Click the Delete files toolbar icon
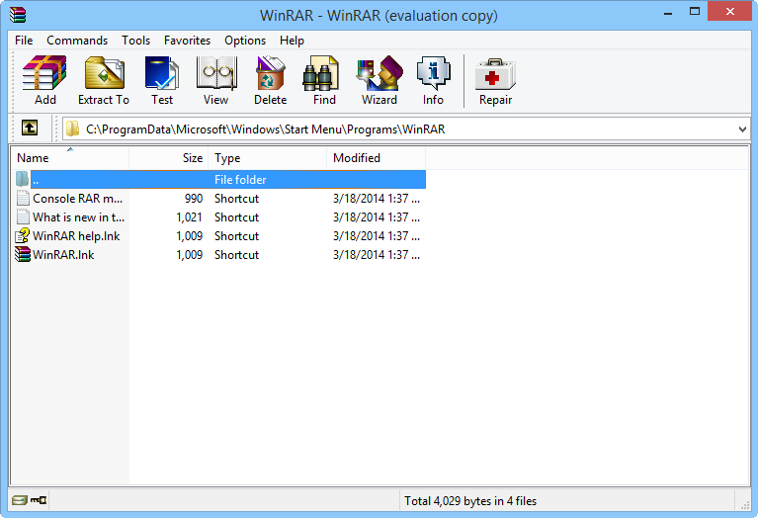The width and height of the screenshot is (758, 518). 270,80
